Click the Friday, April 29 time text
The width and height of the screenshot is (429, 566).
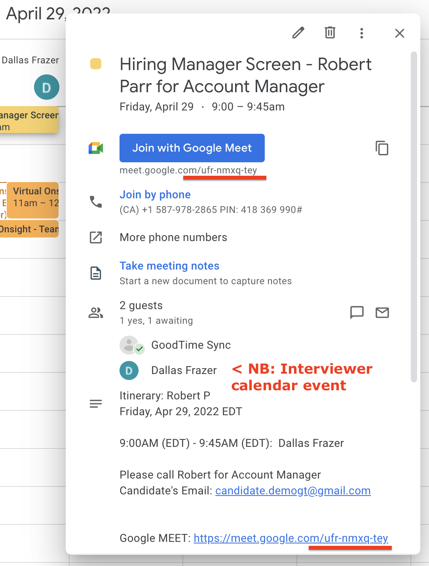[202, 107]
